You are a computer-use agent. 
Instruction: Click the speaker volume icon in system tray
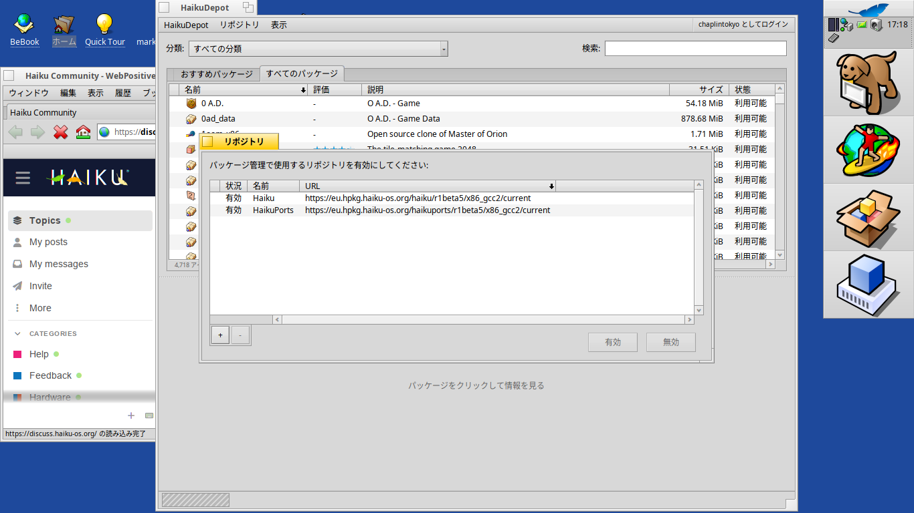876,25
